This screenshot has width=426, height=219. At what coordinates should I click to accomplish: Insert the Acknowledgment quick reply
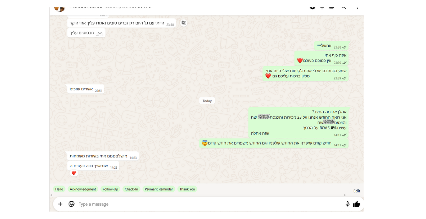(83, 189)
